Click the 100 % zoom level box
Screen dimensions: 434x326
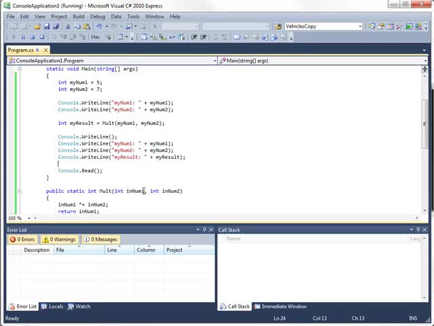point(14,218)
